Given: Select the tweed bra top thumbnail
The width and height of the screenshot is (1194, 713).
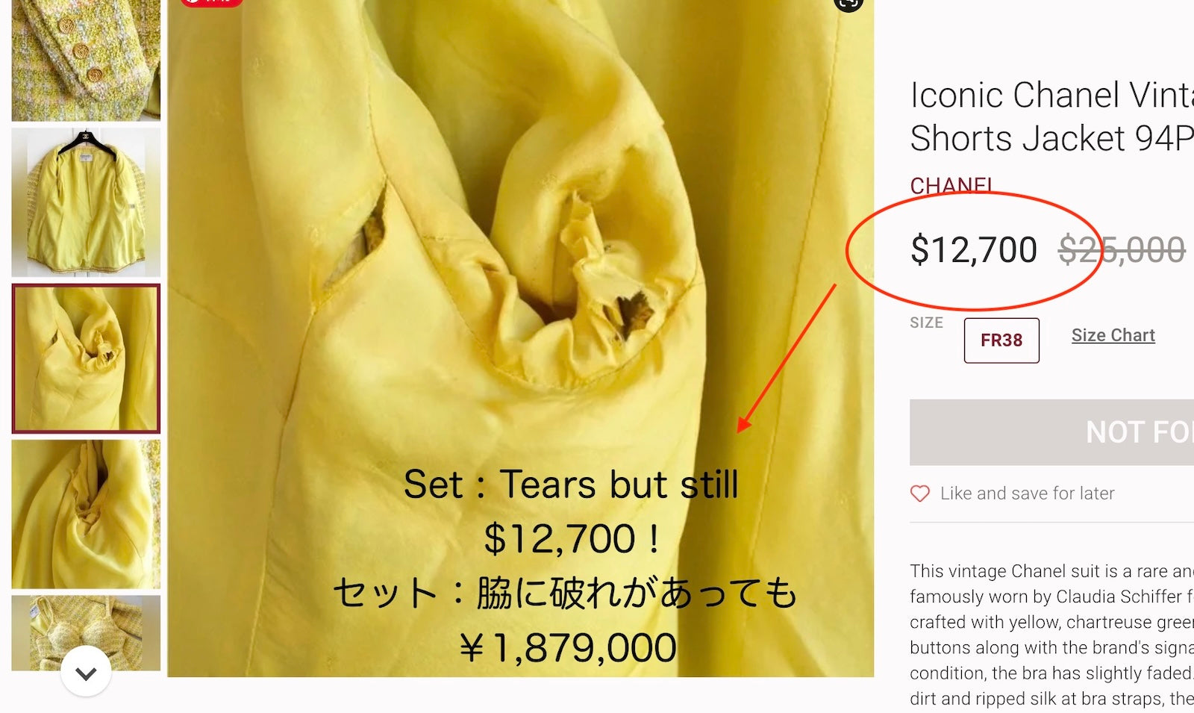Looking at the screenshot, I should pos(86,632).
